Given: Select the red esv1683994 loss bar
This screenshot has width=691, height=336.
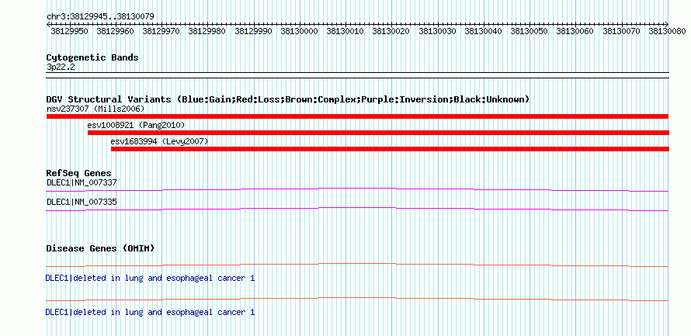Looking at the screenshot, I should tap(390, 149).
